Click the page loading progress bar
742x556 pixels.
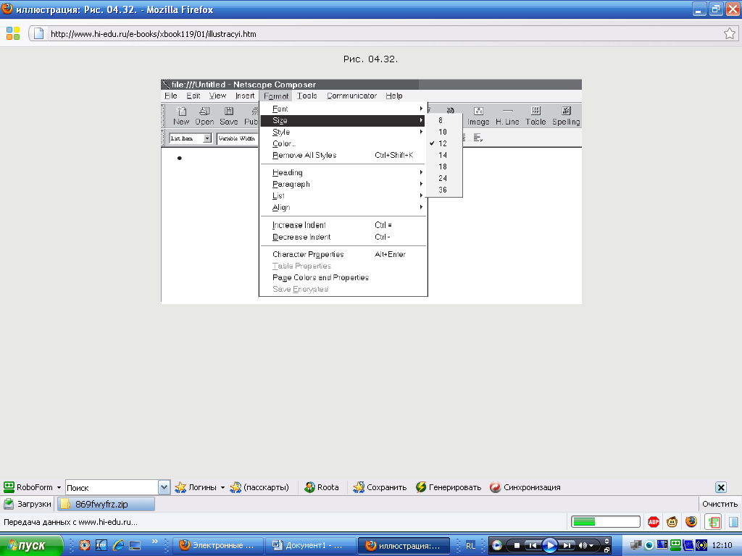[606, 522]
